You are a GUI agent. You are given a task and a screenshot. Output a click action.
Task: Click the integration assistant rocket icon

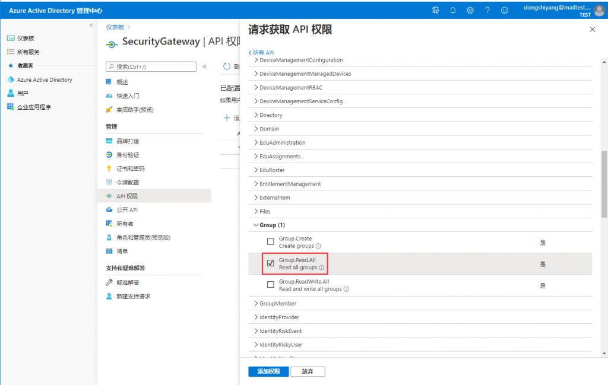click(x=109, y=110)
